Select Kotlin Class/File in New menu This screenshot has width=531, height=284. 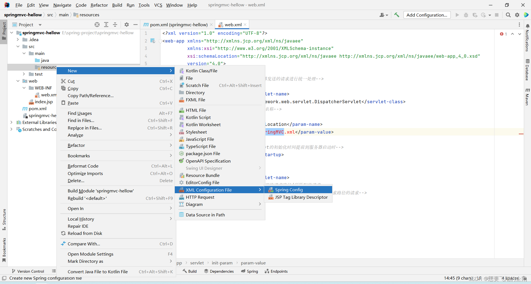tap(220, 71)
